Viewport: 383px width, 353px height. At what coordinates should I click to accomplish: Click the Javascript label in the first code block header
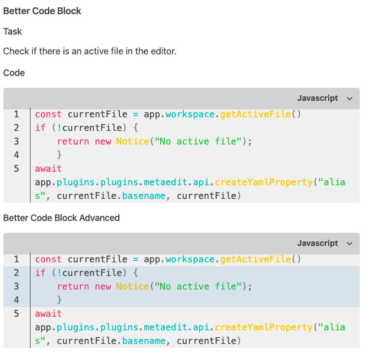pos(317,99)
